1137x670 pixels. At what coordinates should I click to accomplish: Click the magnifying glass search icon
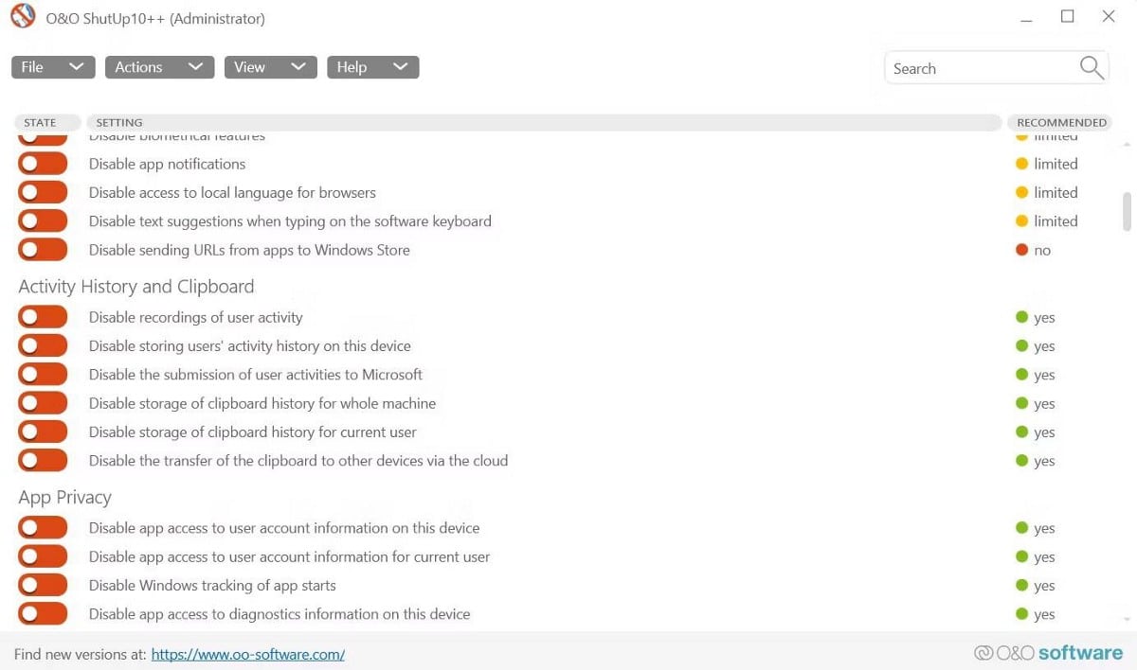tap(1090, 67)
